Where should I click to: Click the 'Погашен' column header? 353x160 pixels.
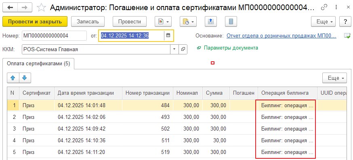(x=244, y=93)
